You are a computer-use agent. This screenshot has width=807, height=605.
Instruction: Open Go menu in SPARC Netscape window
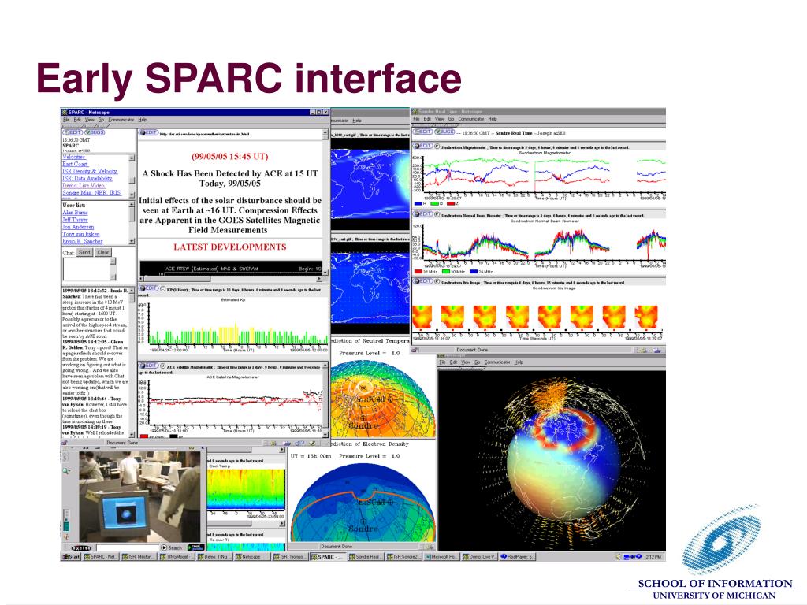pos(102,120)
